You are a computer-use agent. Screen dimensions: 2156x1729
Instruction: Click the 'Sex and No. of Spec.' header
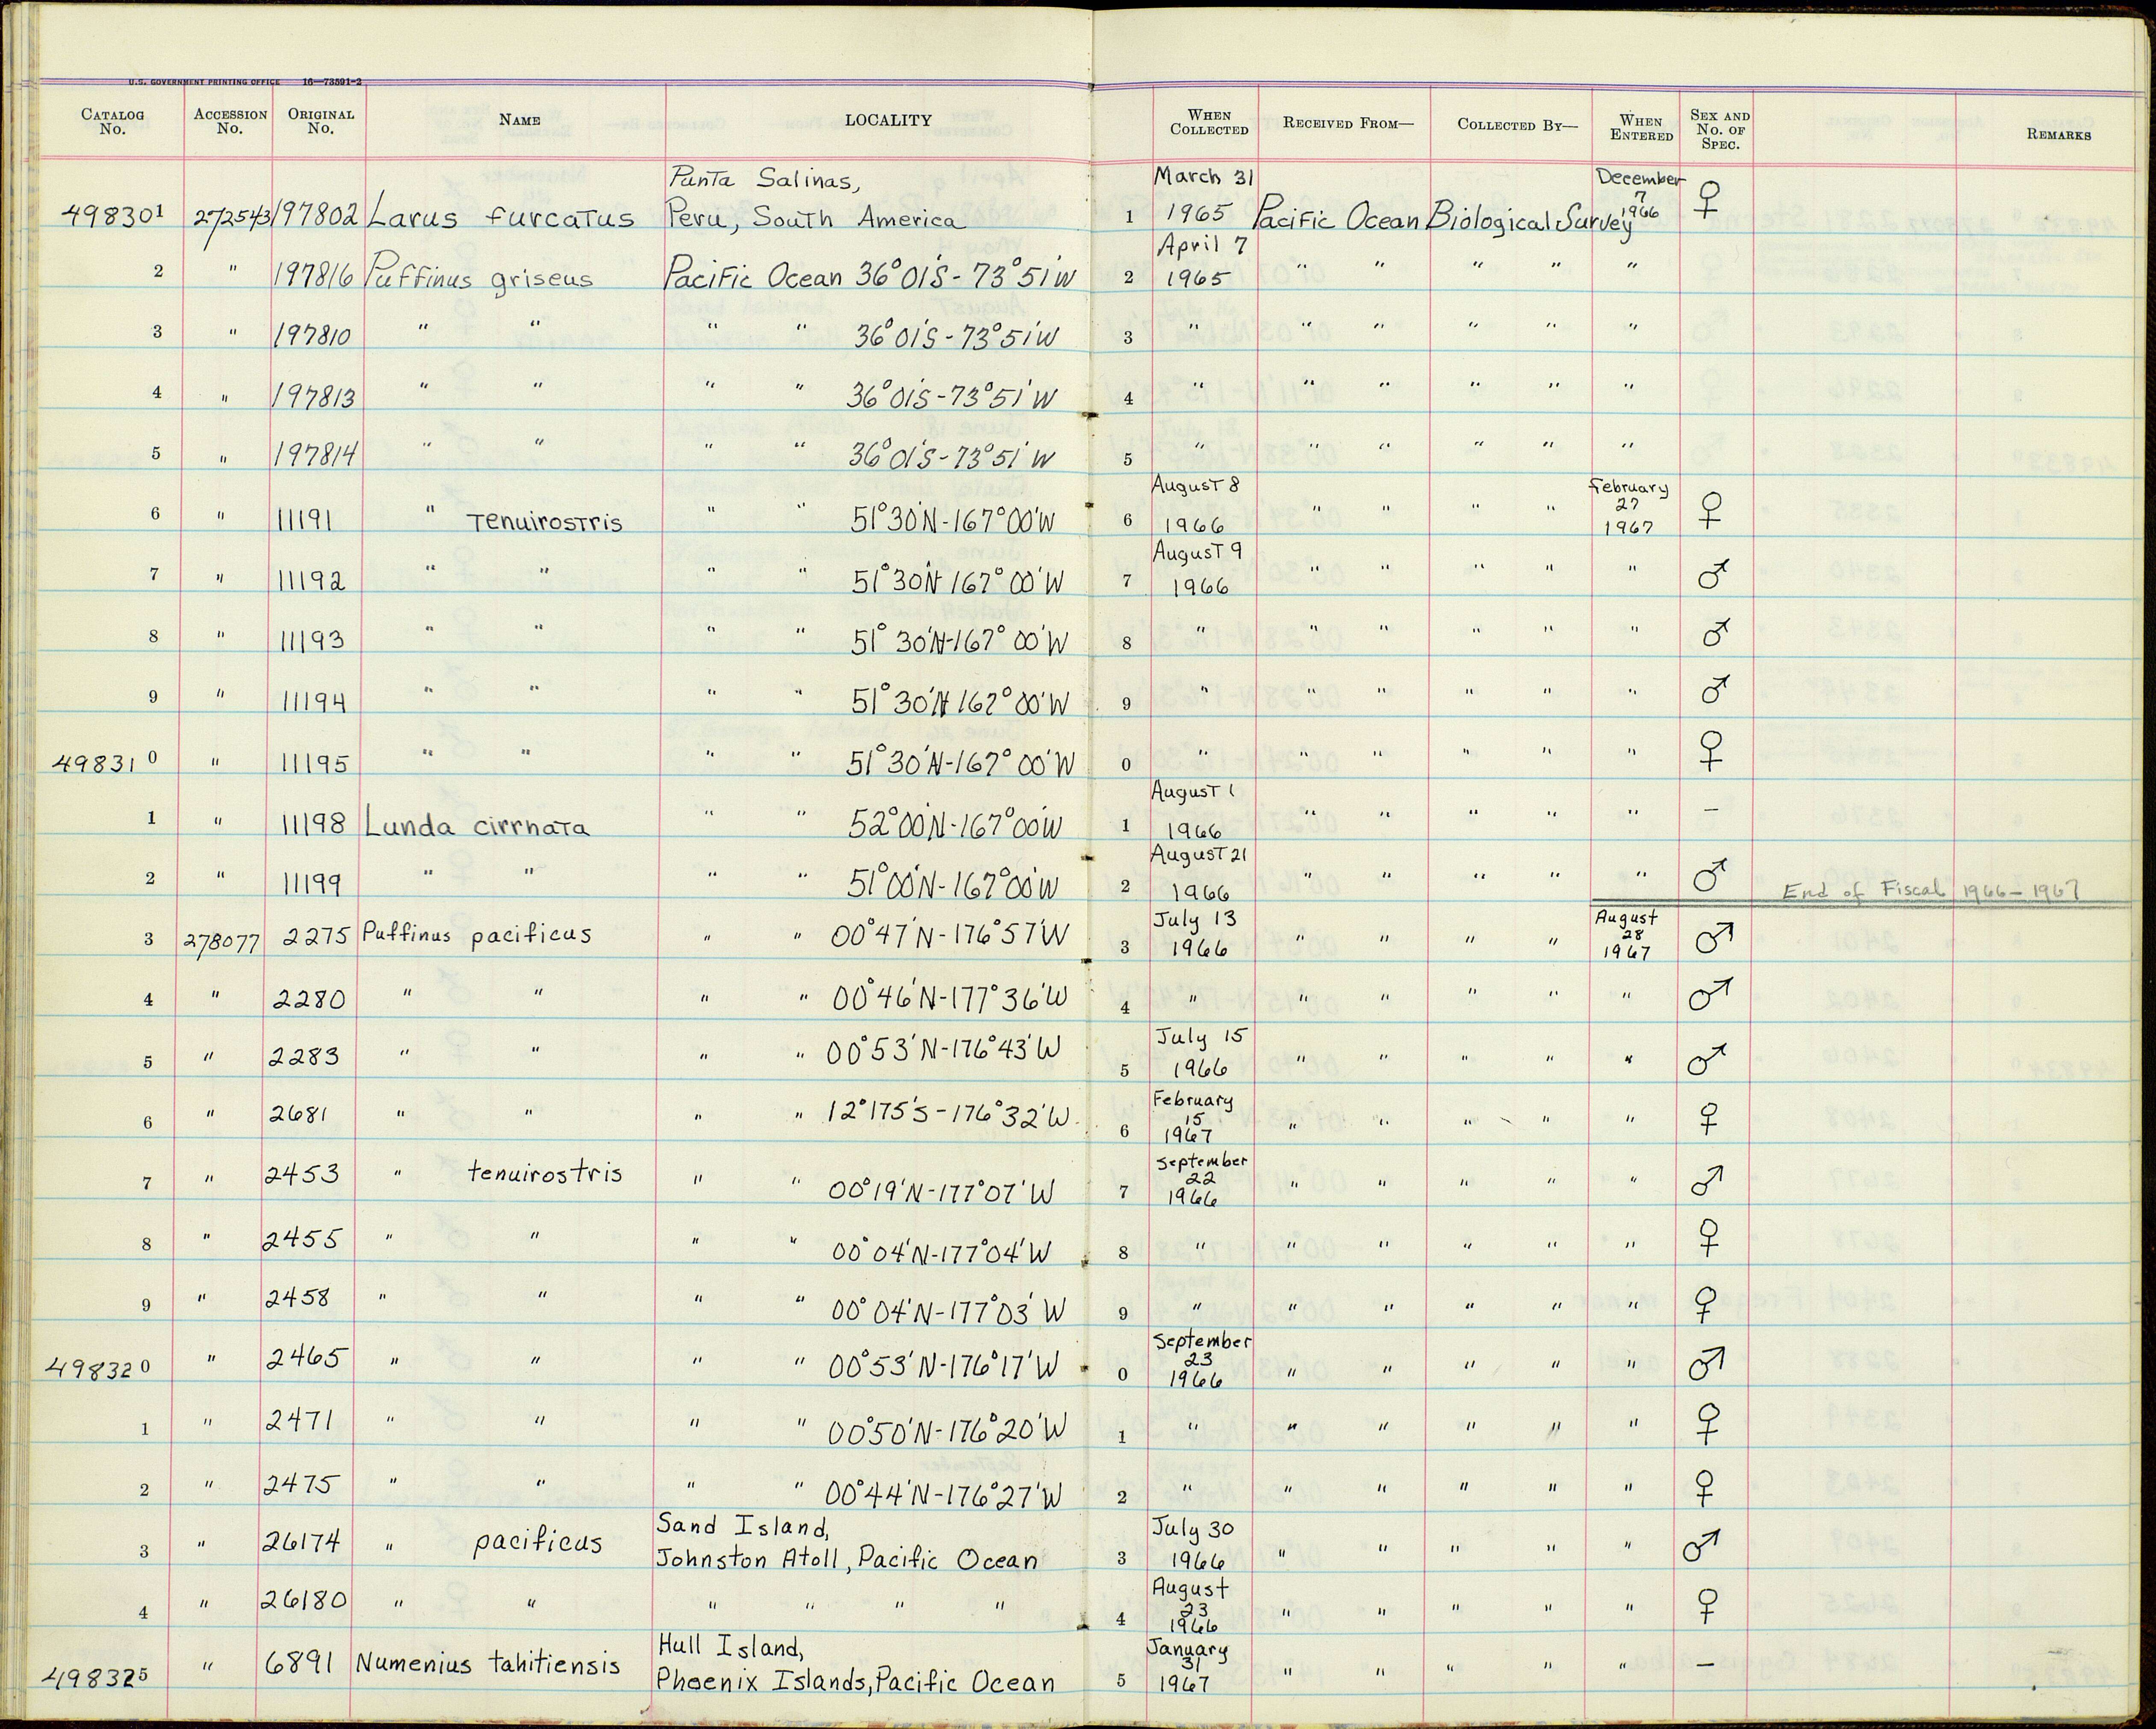(1720, 129)
